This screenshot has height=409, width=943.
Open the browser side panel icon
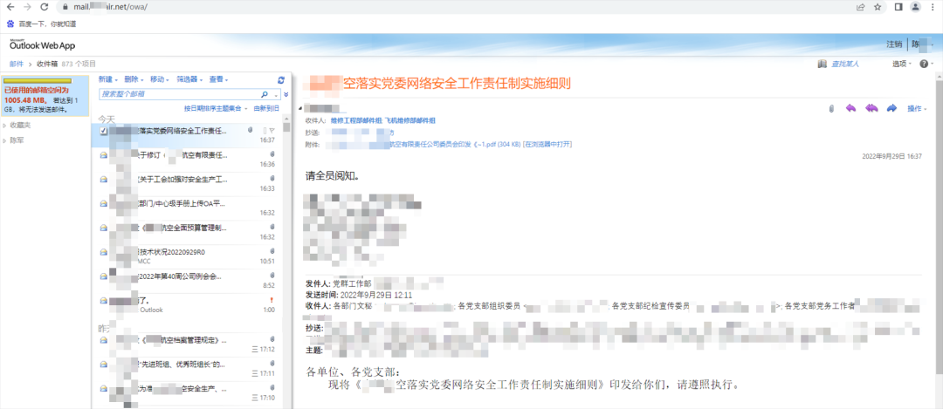[x=898, y=7]
